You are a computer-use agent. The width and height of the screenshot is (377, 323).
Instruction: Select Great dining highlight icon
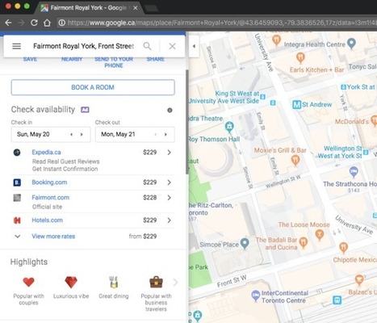114,282
